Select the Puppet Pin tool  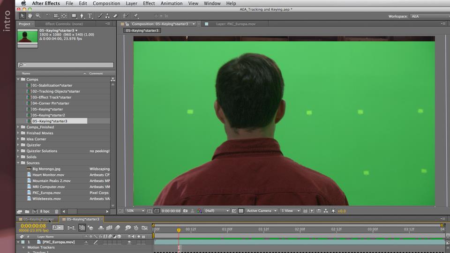[136, 16]
